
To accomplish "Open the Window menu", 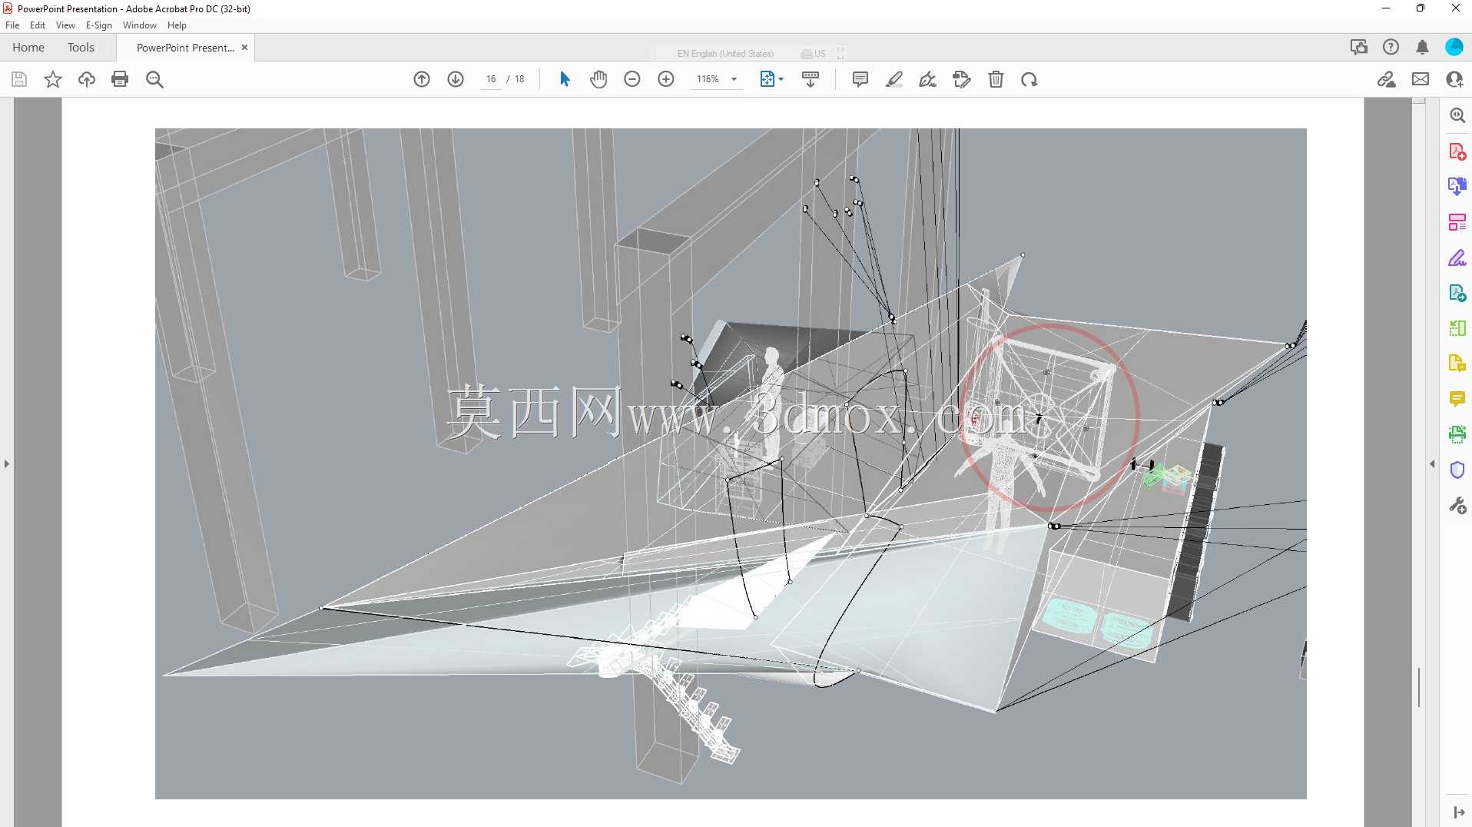I will [x=140, y=25].
